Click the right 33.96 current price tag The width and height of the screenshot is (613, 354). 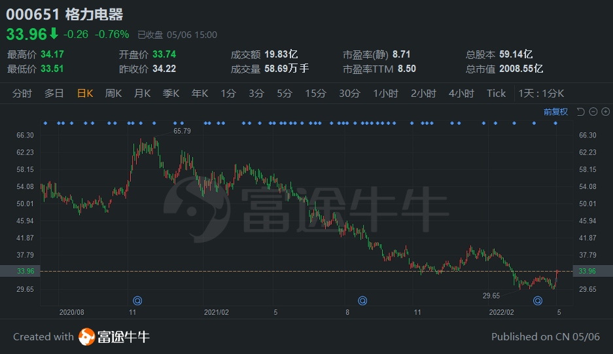592,271
